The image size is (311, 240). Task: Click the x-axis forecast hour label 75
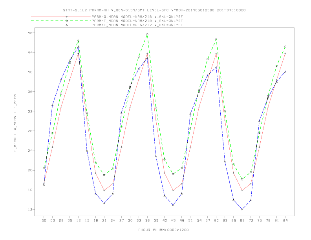[260, 220]
